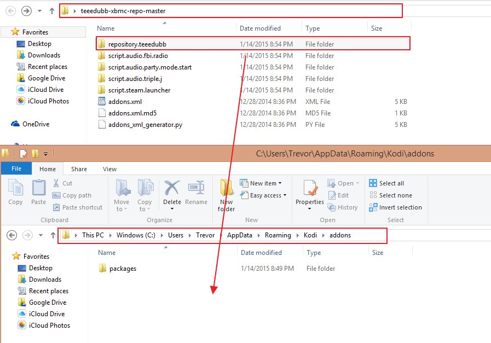491x343 pixels.
Task: Open the Easy access dropdown
Action: click(x=263, y=195)
